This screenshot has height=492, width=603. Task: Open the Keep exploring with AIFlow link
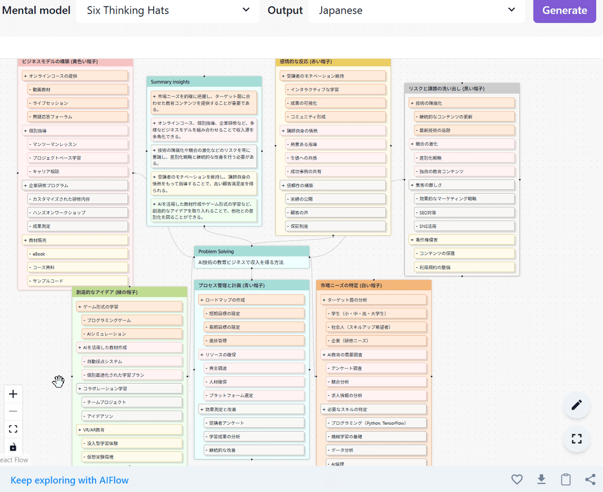[x=69, y=480]
